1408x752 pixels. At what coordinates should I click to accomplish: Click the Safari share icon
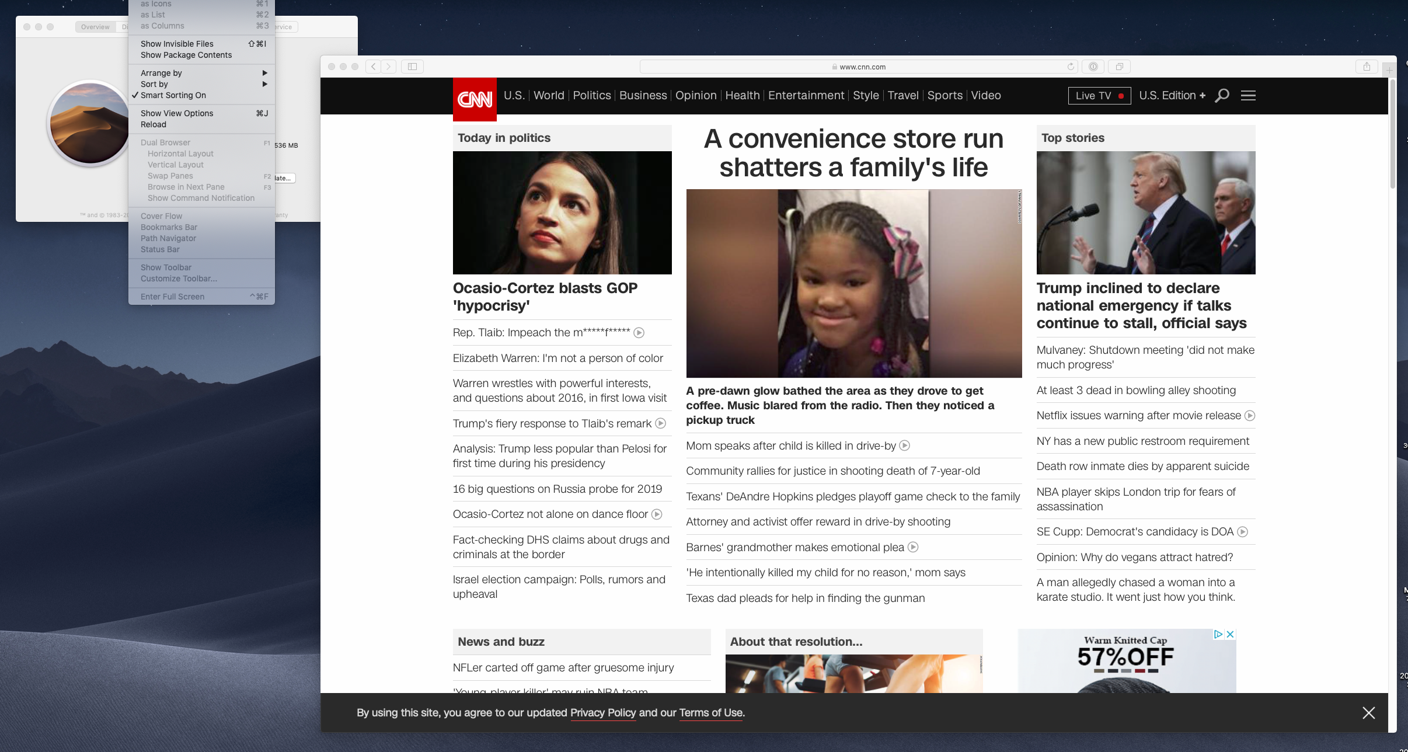click(x=1367, y=67)
